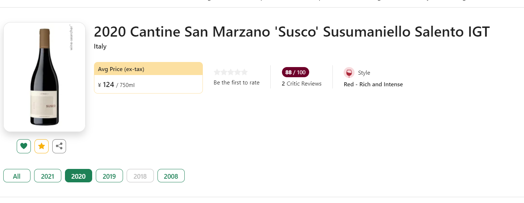The image size is (524, 203).
Task: Rate the wine with one star
Action: tap(217, 72)
